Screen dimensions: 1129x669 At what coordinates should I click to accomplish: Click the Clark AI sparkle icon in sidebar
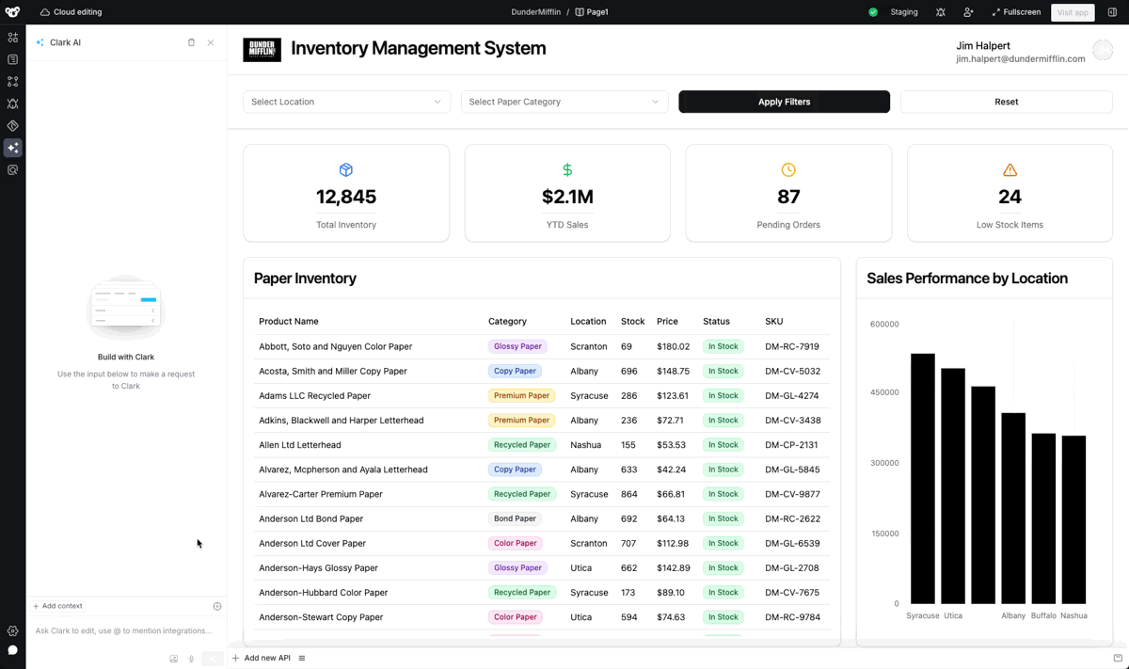click(x=12, y=148)
